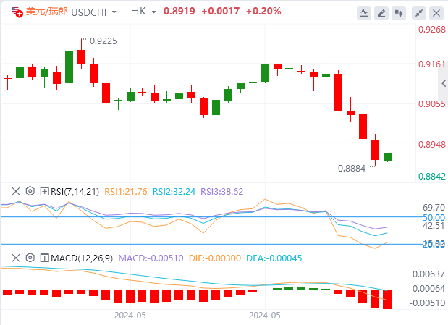Toggle the MACD panel plus box
The image size is (448, 325).
click(x=44, y=257)
